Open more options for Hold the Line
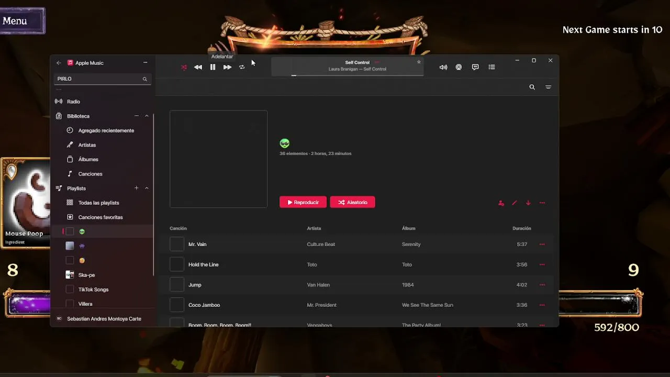Viewport: 670px width, 377px height. (542, 265)
